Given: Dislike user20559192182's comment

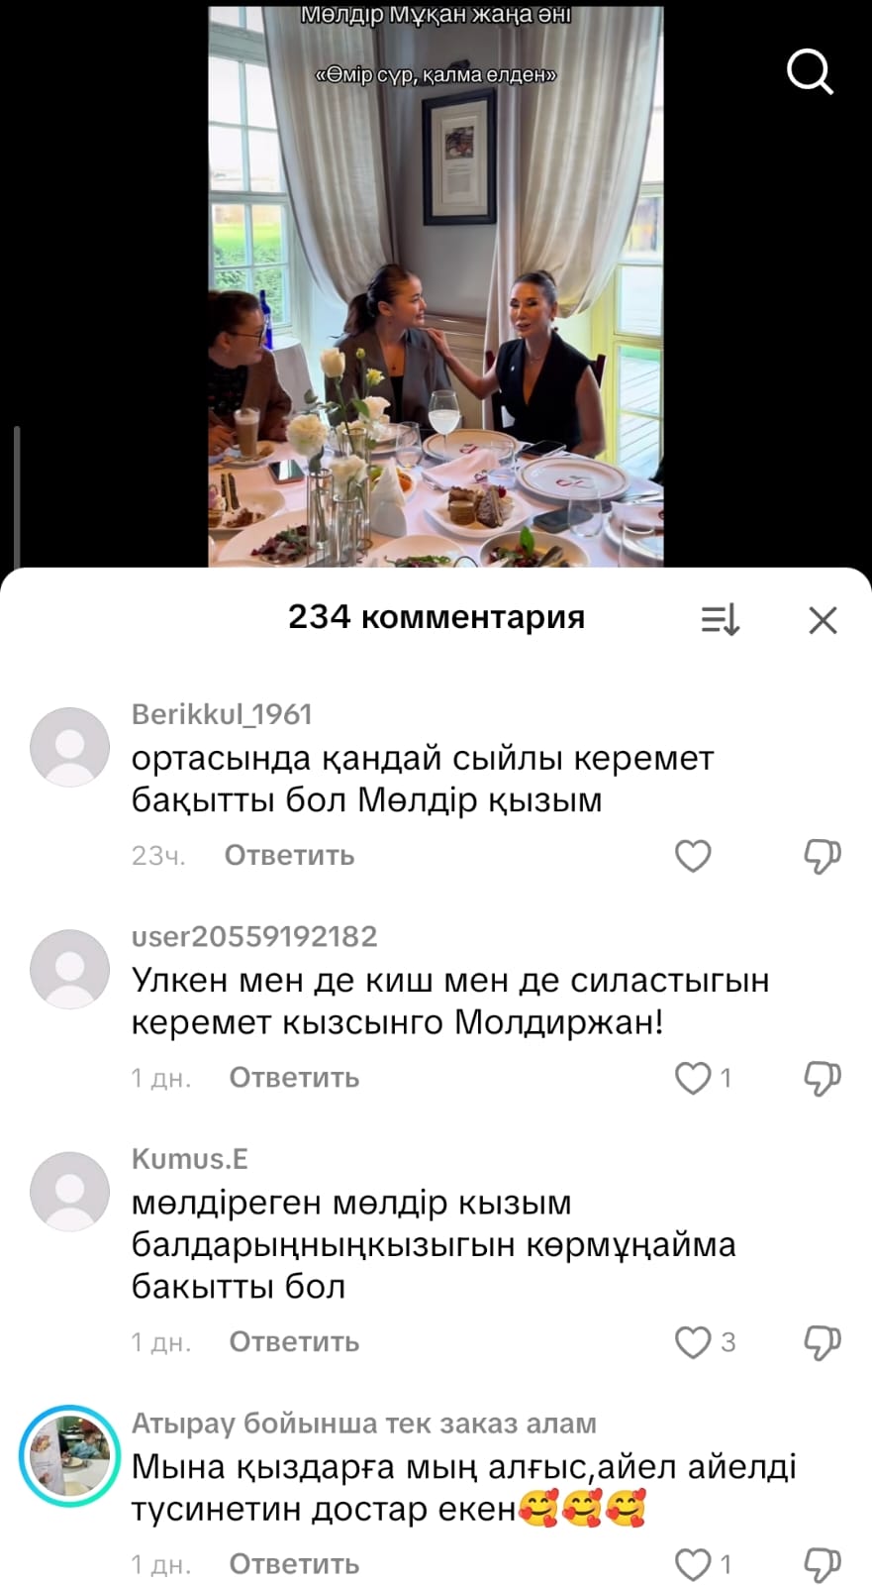Looking at the screenshot, I should point(822,1078).
